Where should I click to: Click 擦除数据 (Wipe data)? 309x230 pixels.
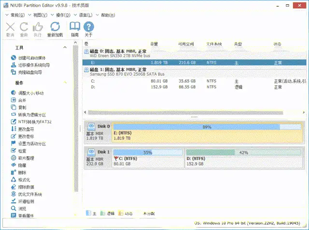pos(23,187)
